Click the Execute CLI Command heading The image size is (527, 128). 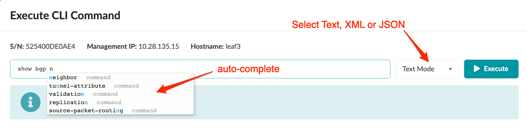click(x=65, y=15)
